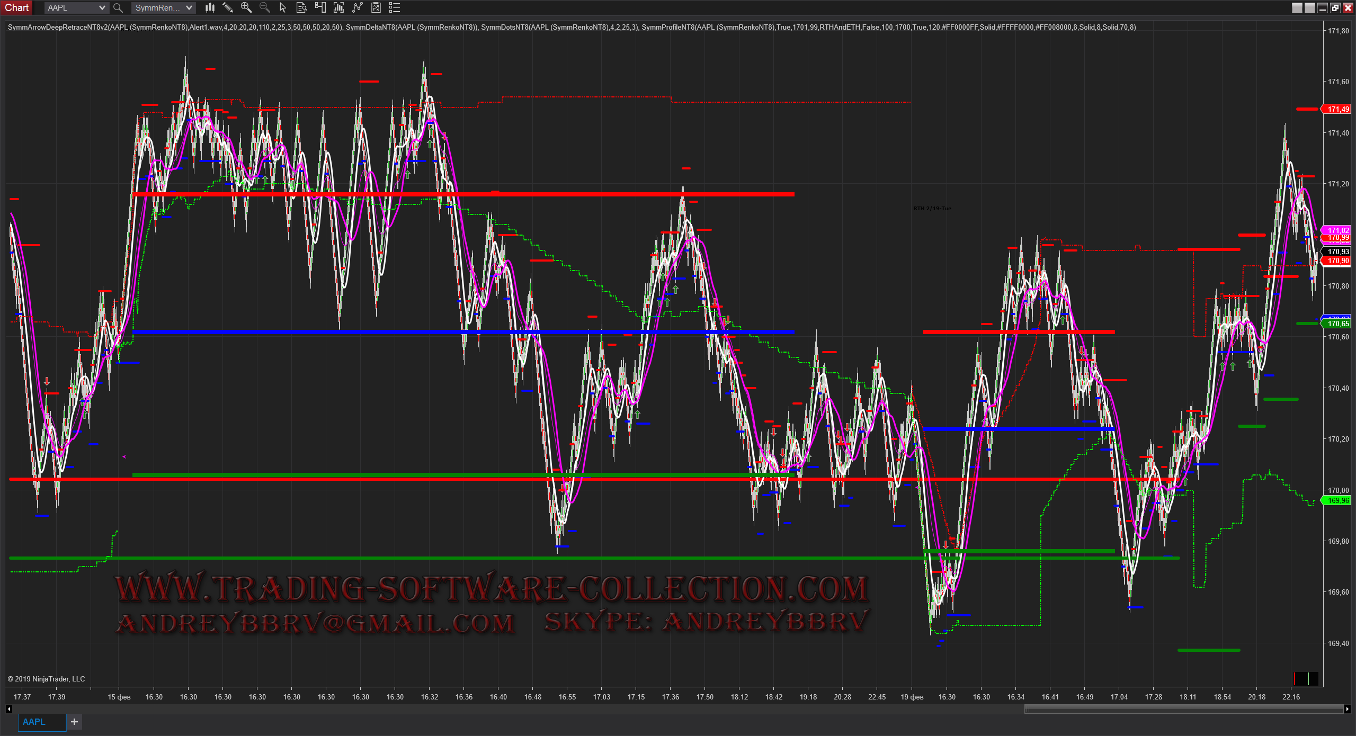This screenshot has width=1356, height=736.
Task: Click the Chart title label
Action: 16,7
